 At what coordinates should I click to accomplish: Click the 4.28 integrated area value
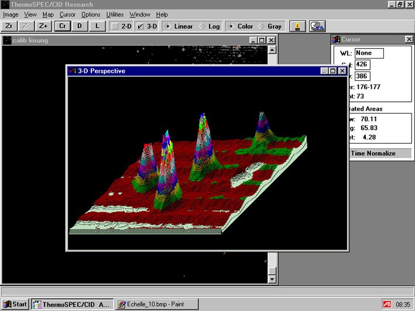(369, 137)
